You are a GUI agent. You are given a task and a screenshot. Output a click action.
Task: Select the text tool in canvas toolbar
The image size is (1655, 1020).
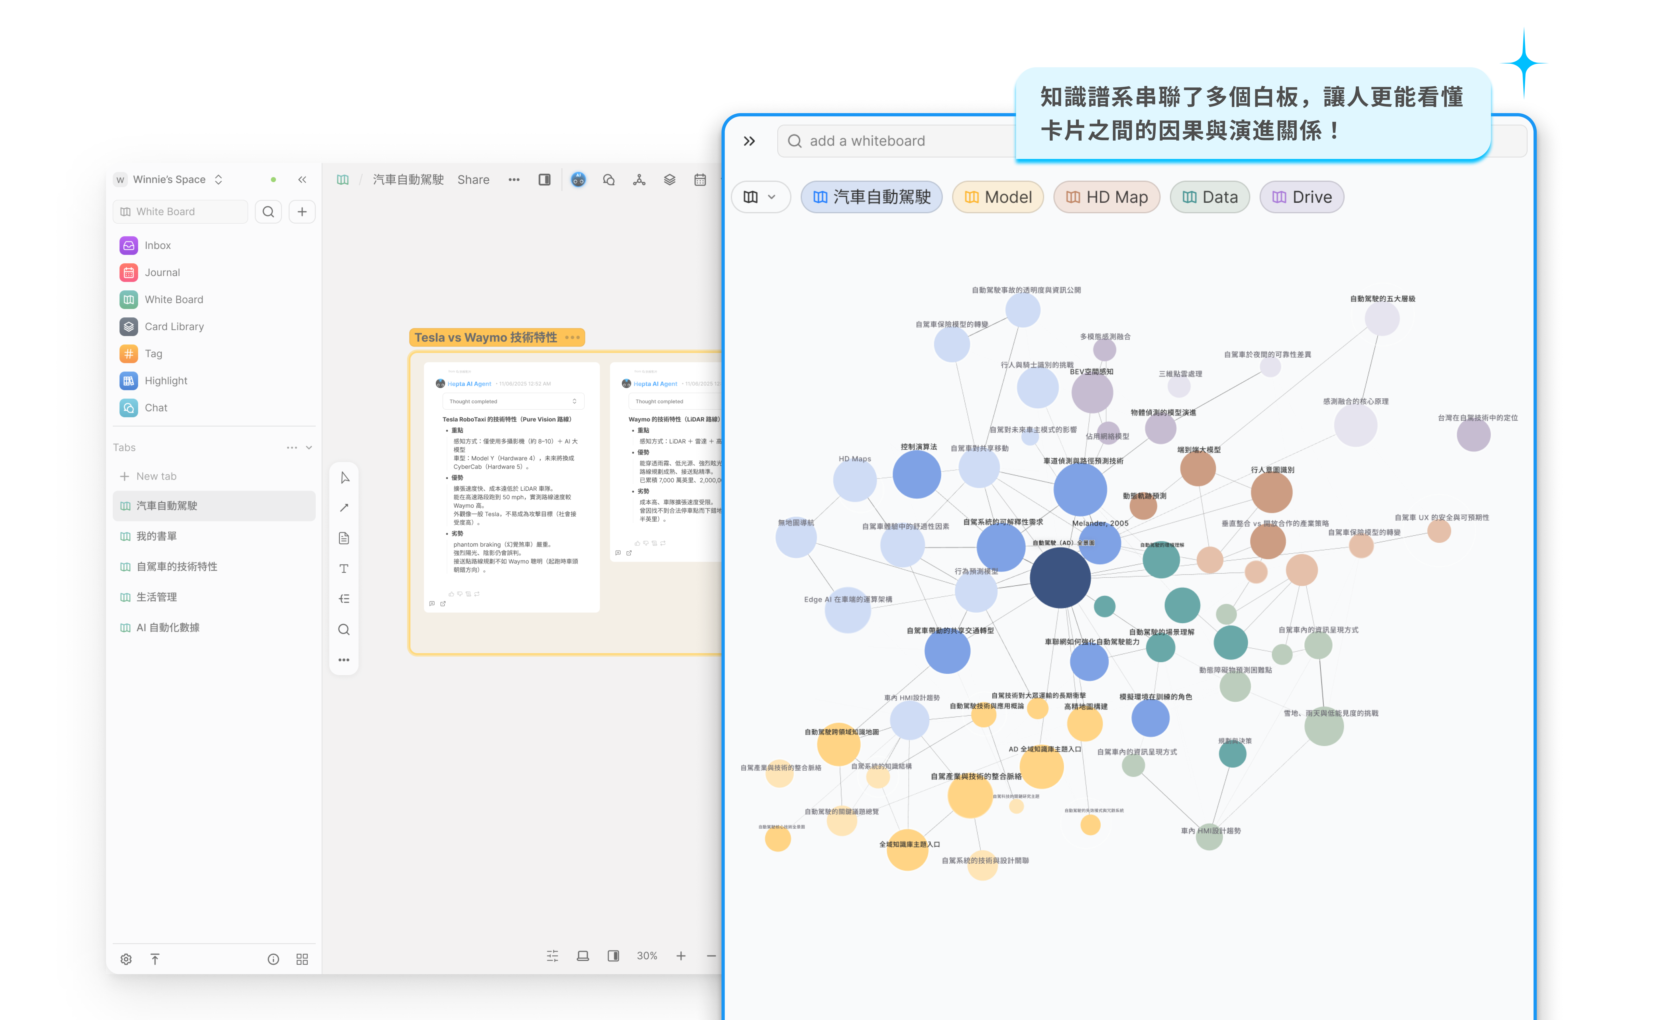[344, 569]
